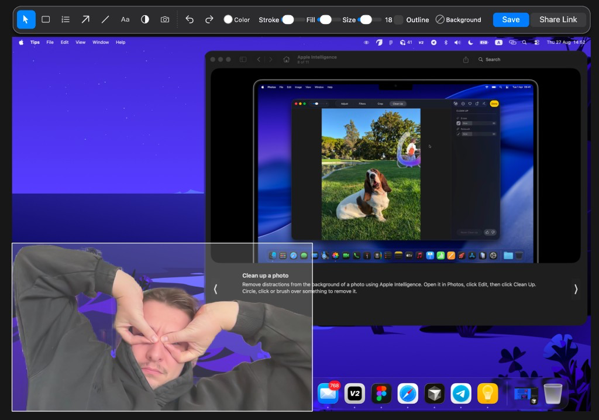Screen dimensions: 599x420
Task: Click the Share Link button
Action: click(558, 19)
